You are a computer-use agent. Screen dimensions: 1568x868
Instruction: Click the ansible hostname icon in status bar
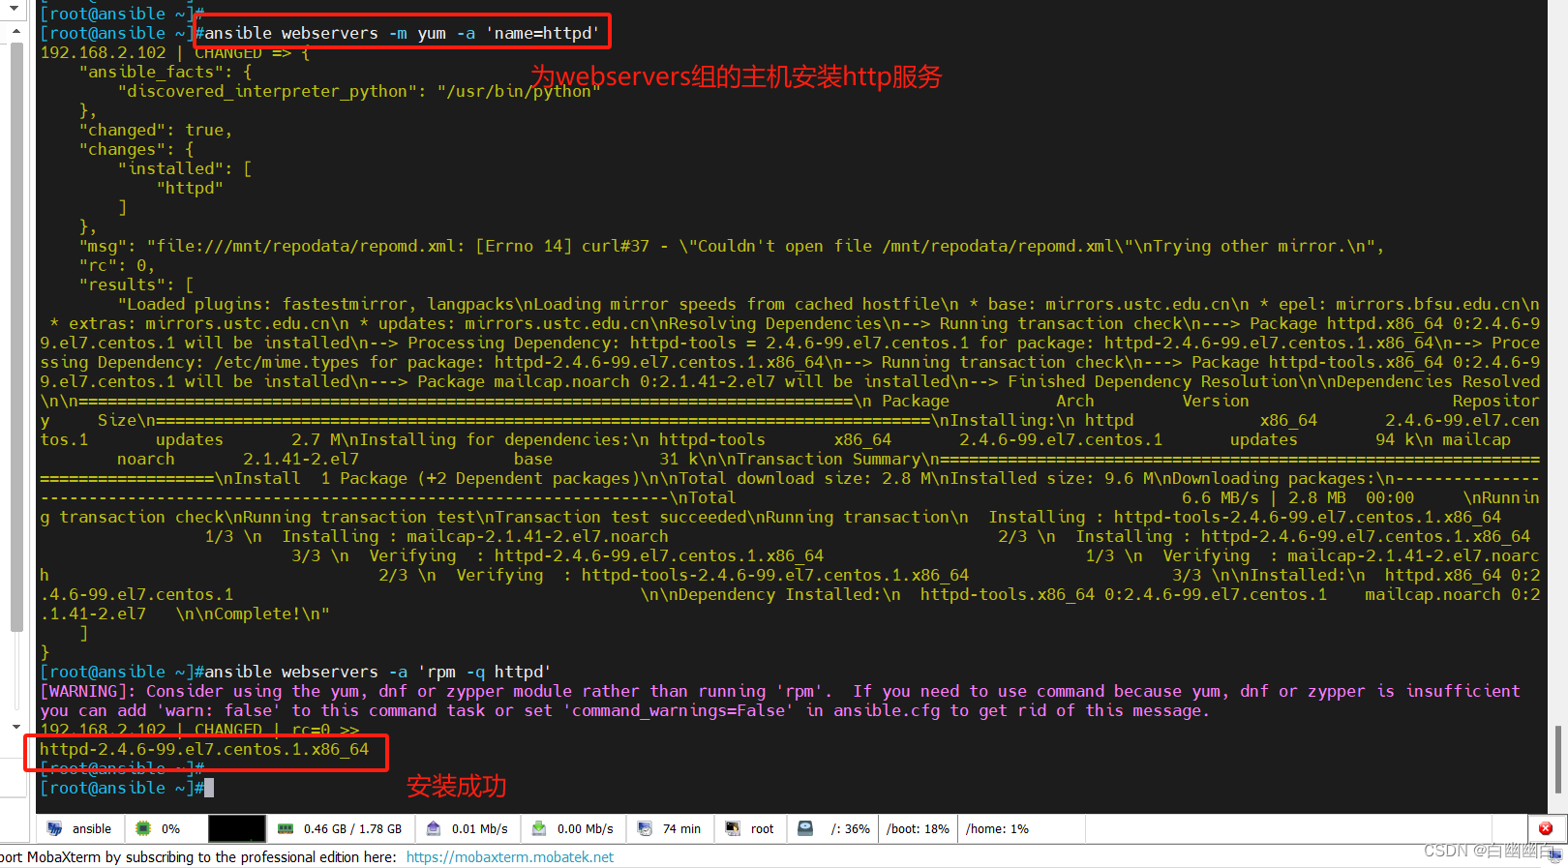54,828
